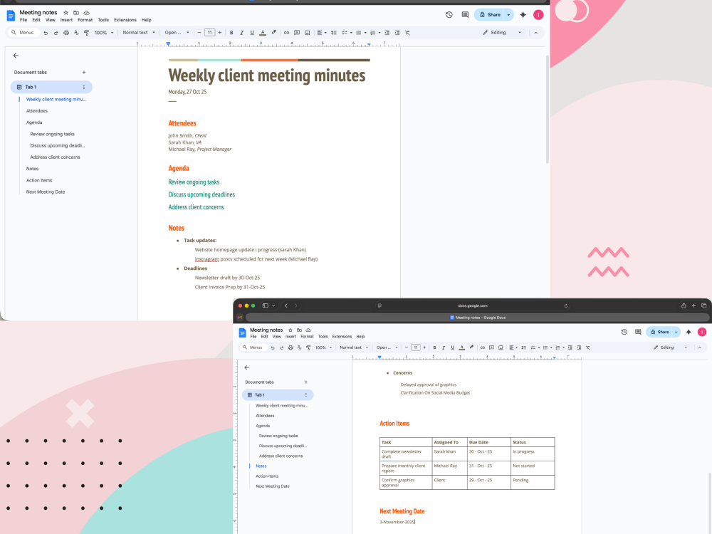Open Editing mode dropdown in upper window

tap(502, 33)
